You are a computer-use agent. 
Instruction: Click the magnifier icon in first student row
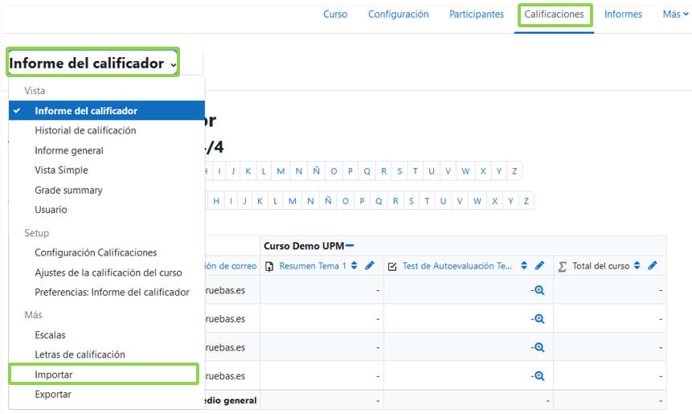point(539,290)
